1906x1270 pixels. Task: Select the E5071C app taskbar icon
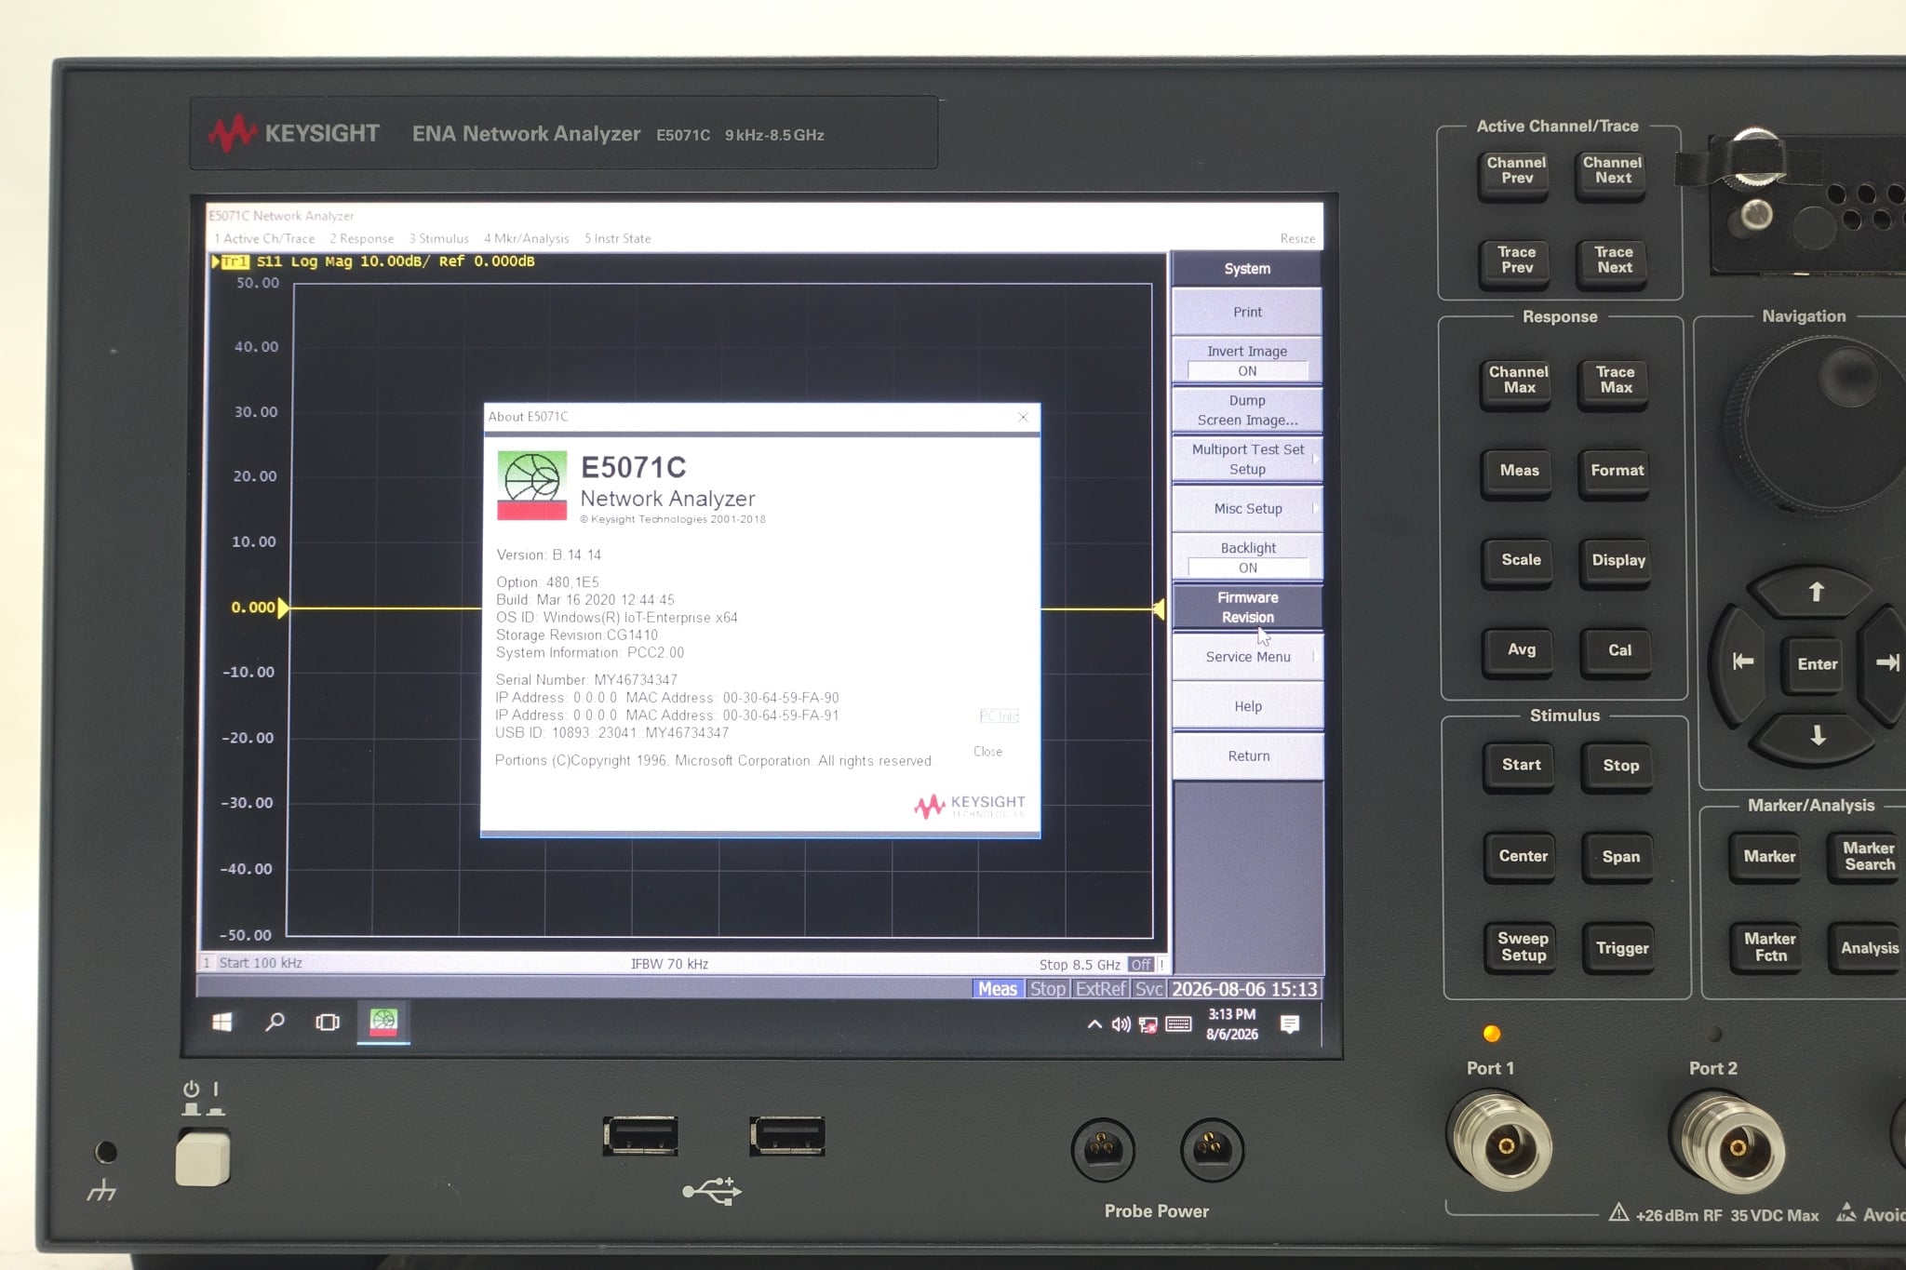(383, 1023)
